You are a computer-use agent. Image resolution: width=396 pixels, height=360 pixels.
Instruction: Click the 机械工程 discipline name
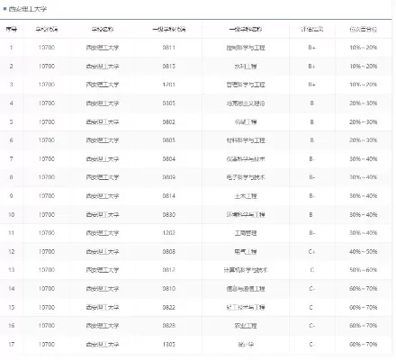point(246,121)
